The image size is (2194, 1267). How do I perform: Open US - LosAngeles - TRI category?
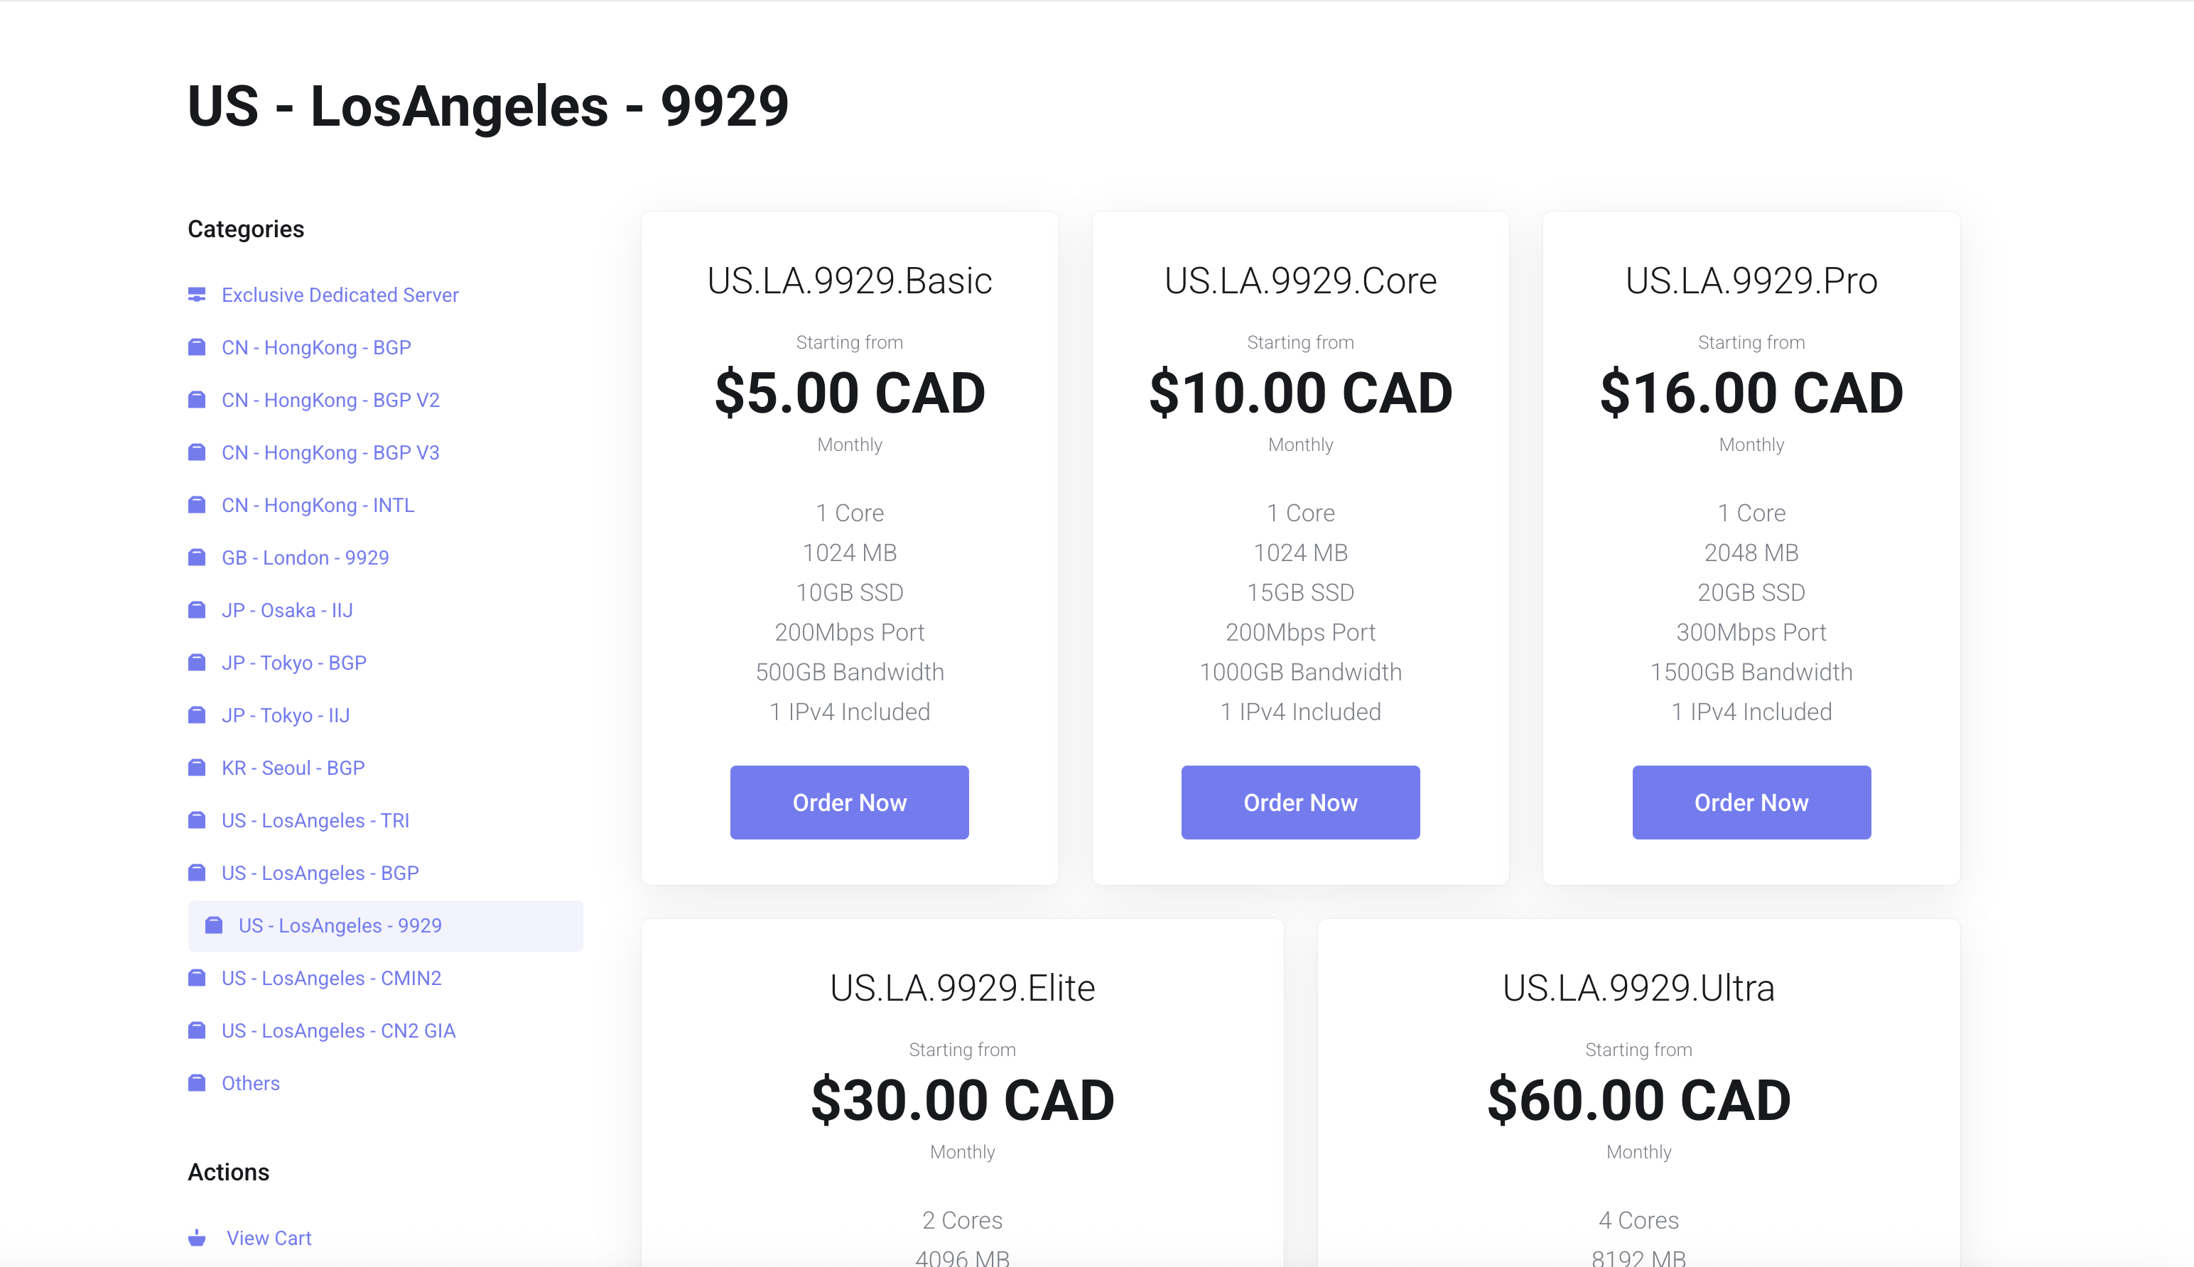tap(315, 820)
